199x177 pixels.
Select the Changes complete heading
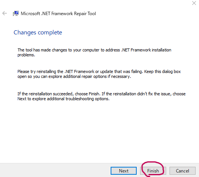[38, 33]
